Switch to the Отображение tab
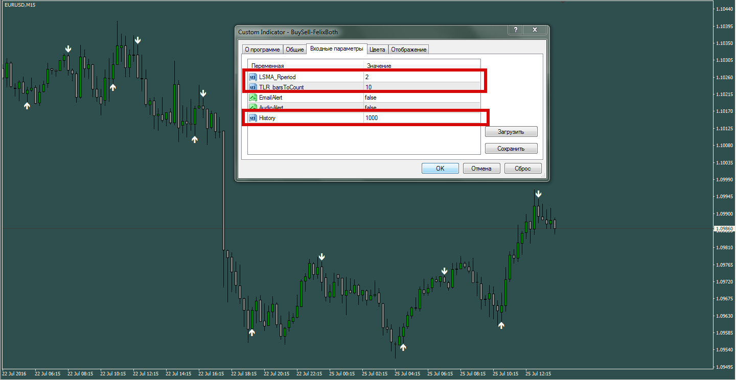This screenshot has width=736, height=380. tap(409, 50)
